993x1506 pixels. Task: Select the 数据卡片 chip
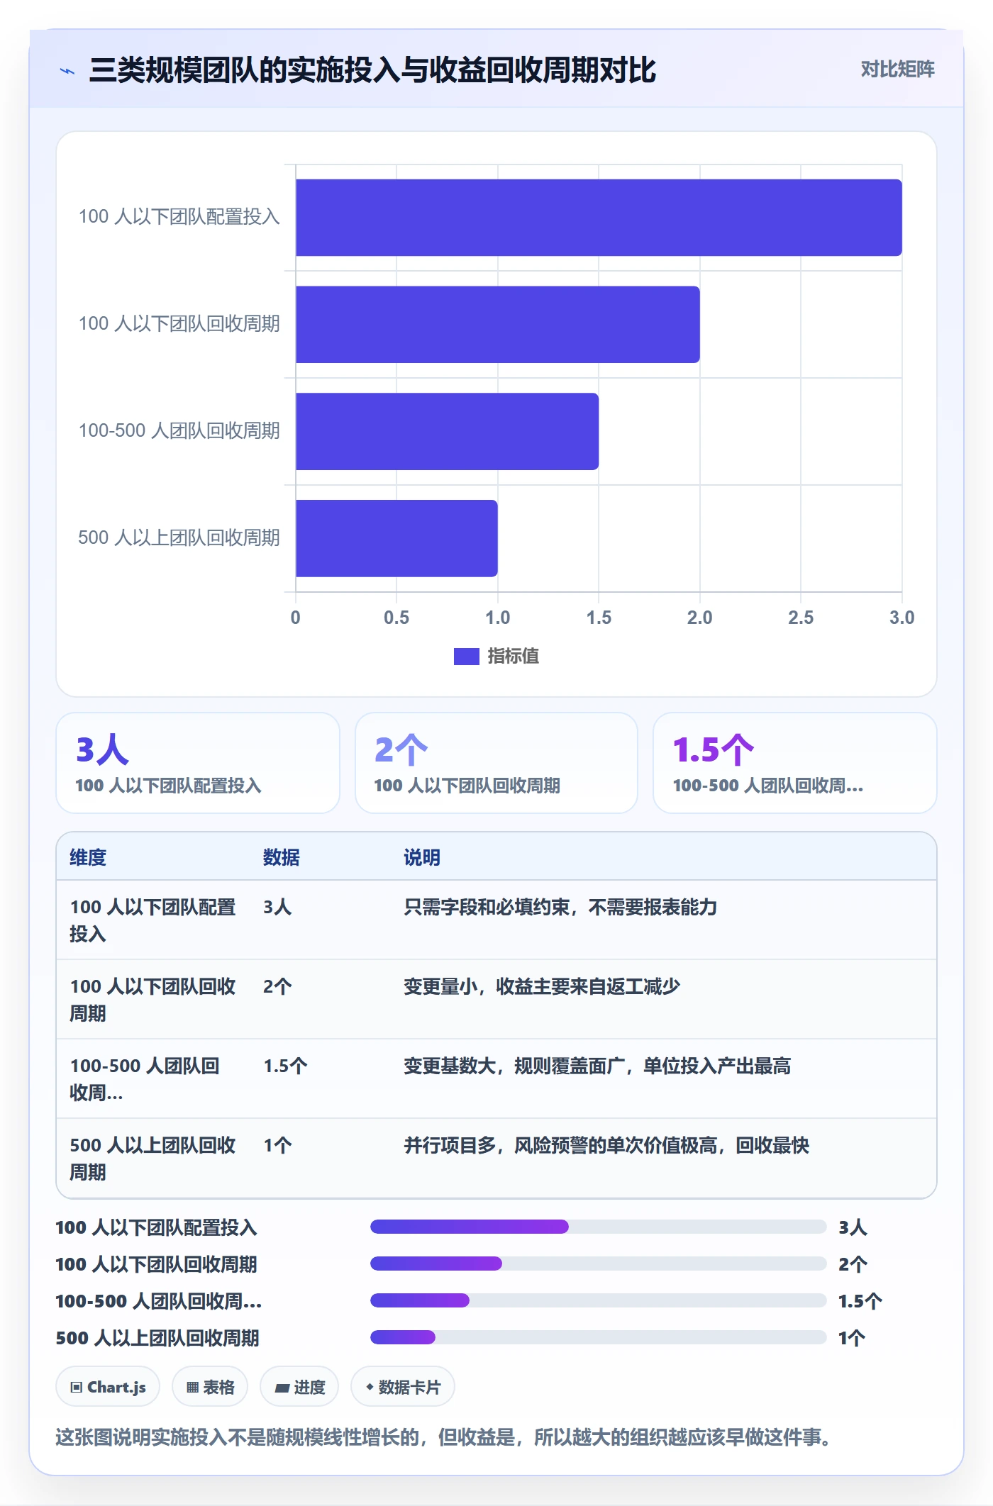point(403,1387)
